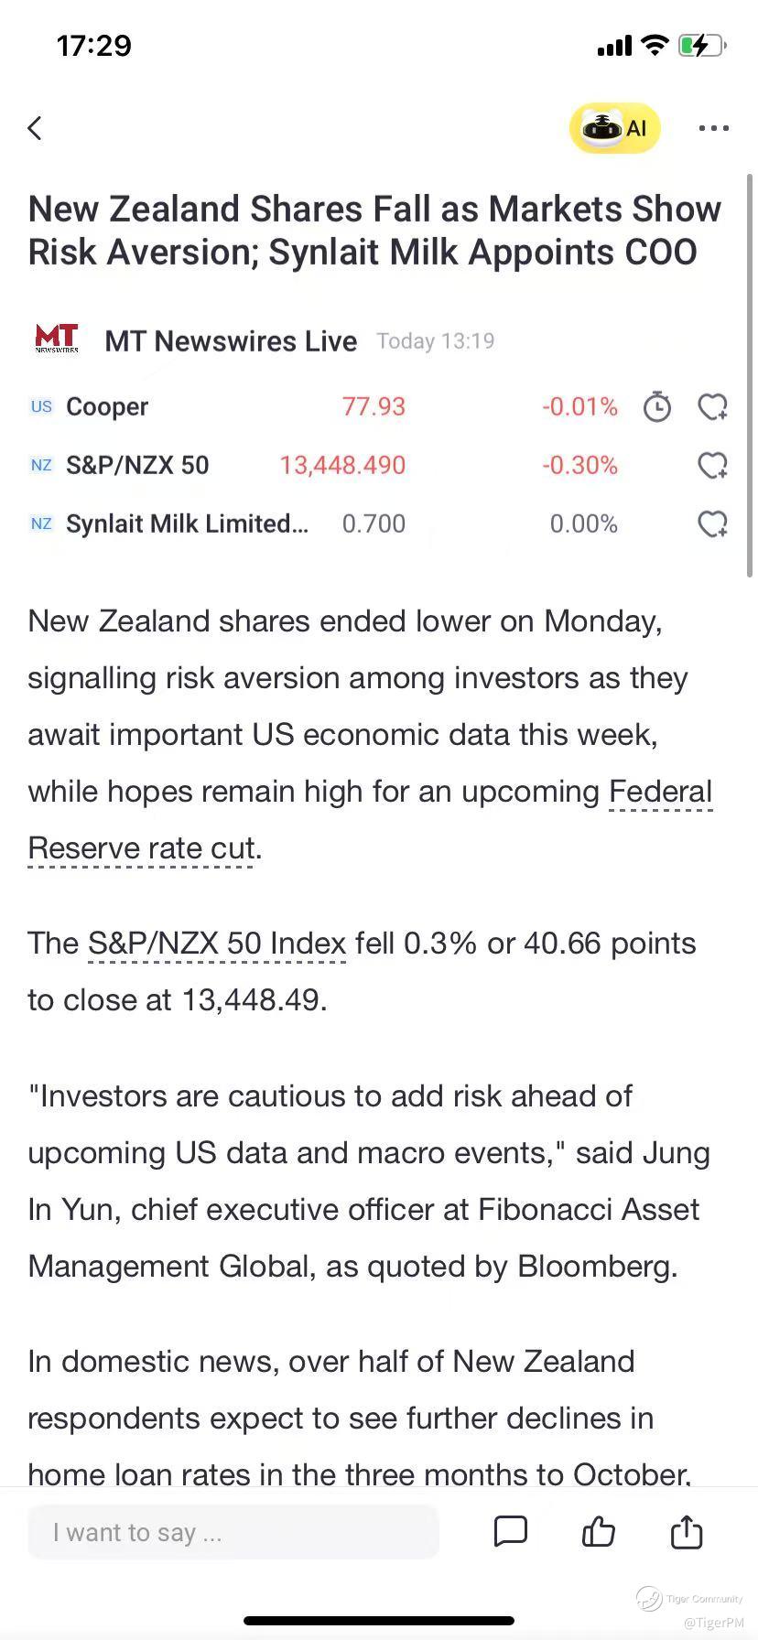Open the comments speech bubble icon
Image resolution: width=758 pixels, height=1640 pixels.
(x=510, y=1531)
